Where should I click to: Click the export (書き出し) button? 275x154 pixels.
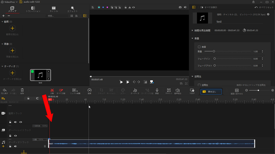211,92
